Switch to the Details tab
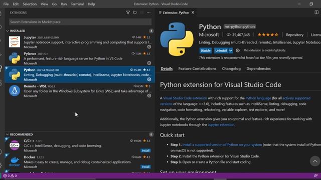Viewport: 321px width, 180px height. (x=167, y=68)
